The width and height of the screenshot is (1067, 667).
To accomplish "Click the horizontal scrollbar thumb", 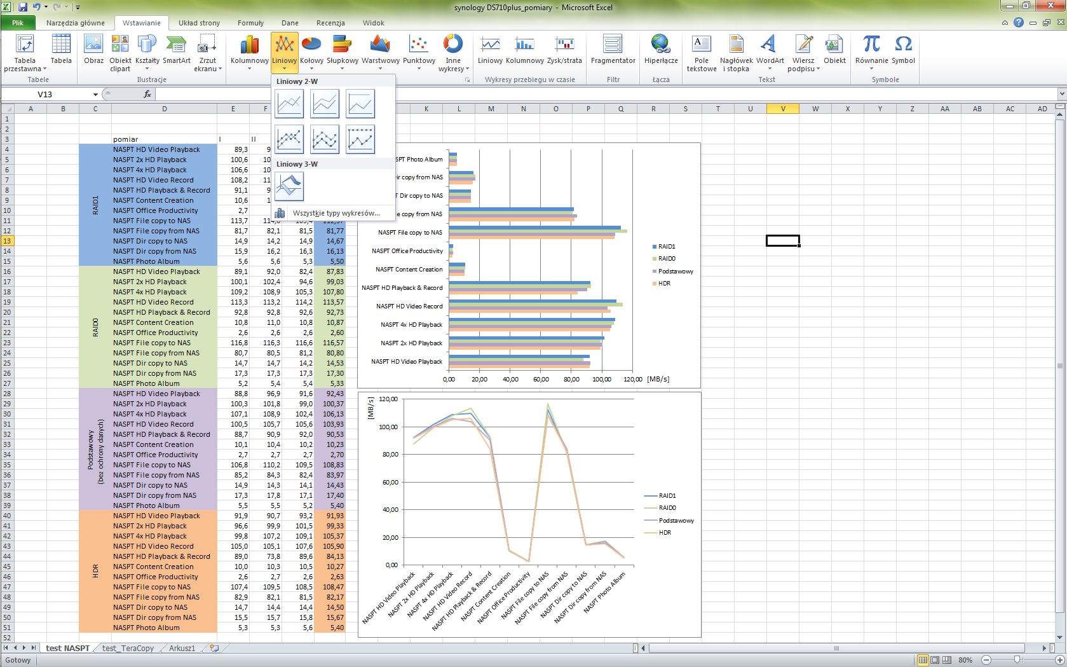I will click(836, 649).
